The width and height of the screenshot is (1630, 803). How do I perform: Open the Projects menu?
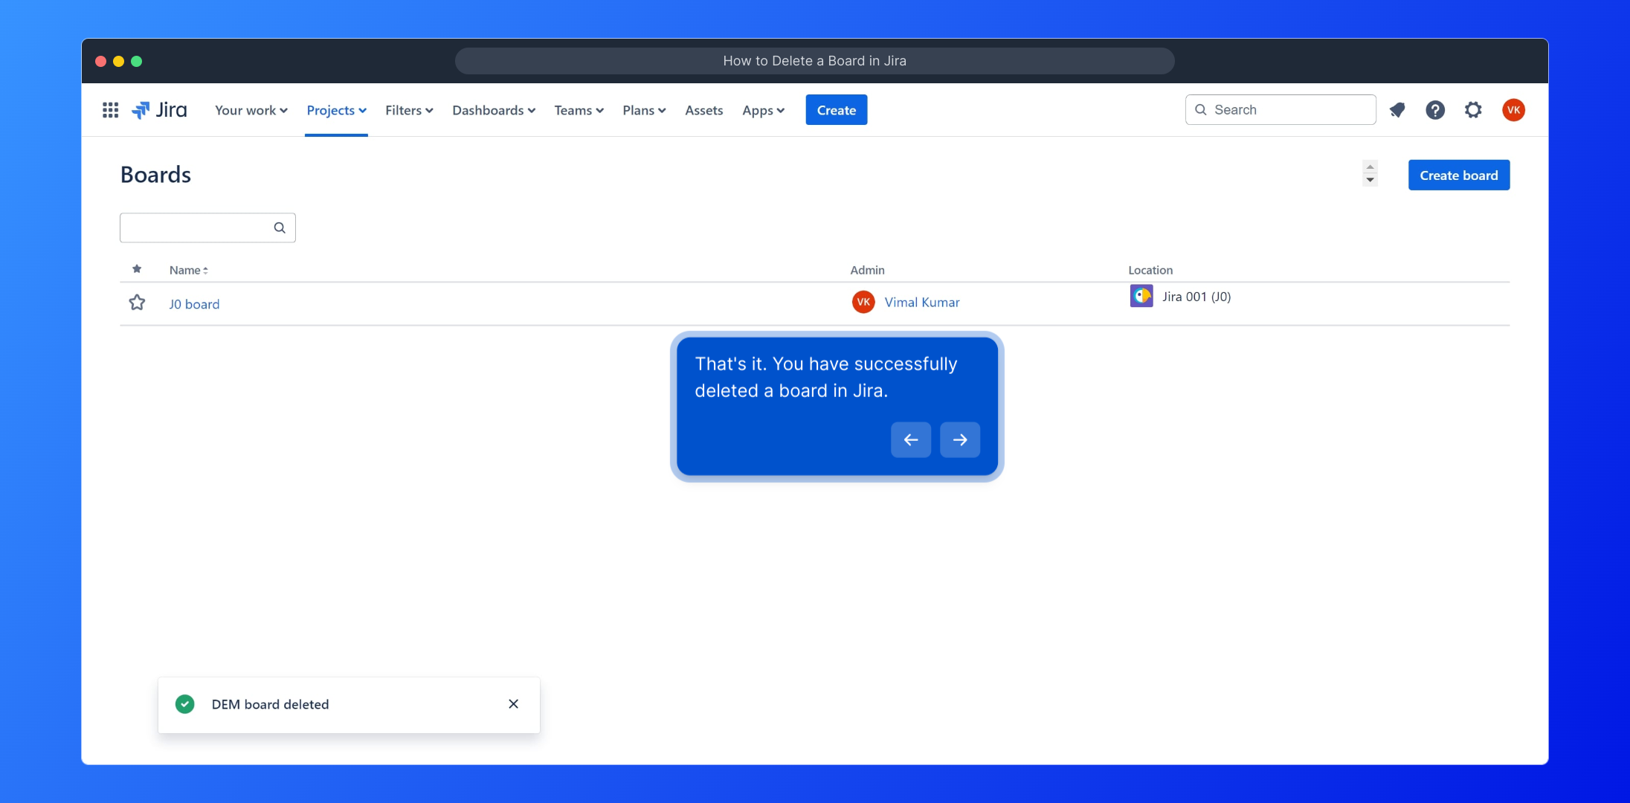[336, 110]
